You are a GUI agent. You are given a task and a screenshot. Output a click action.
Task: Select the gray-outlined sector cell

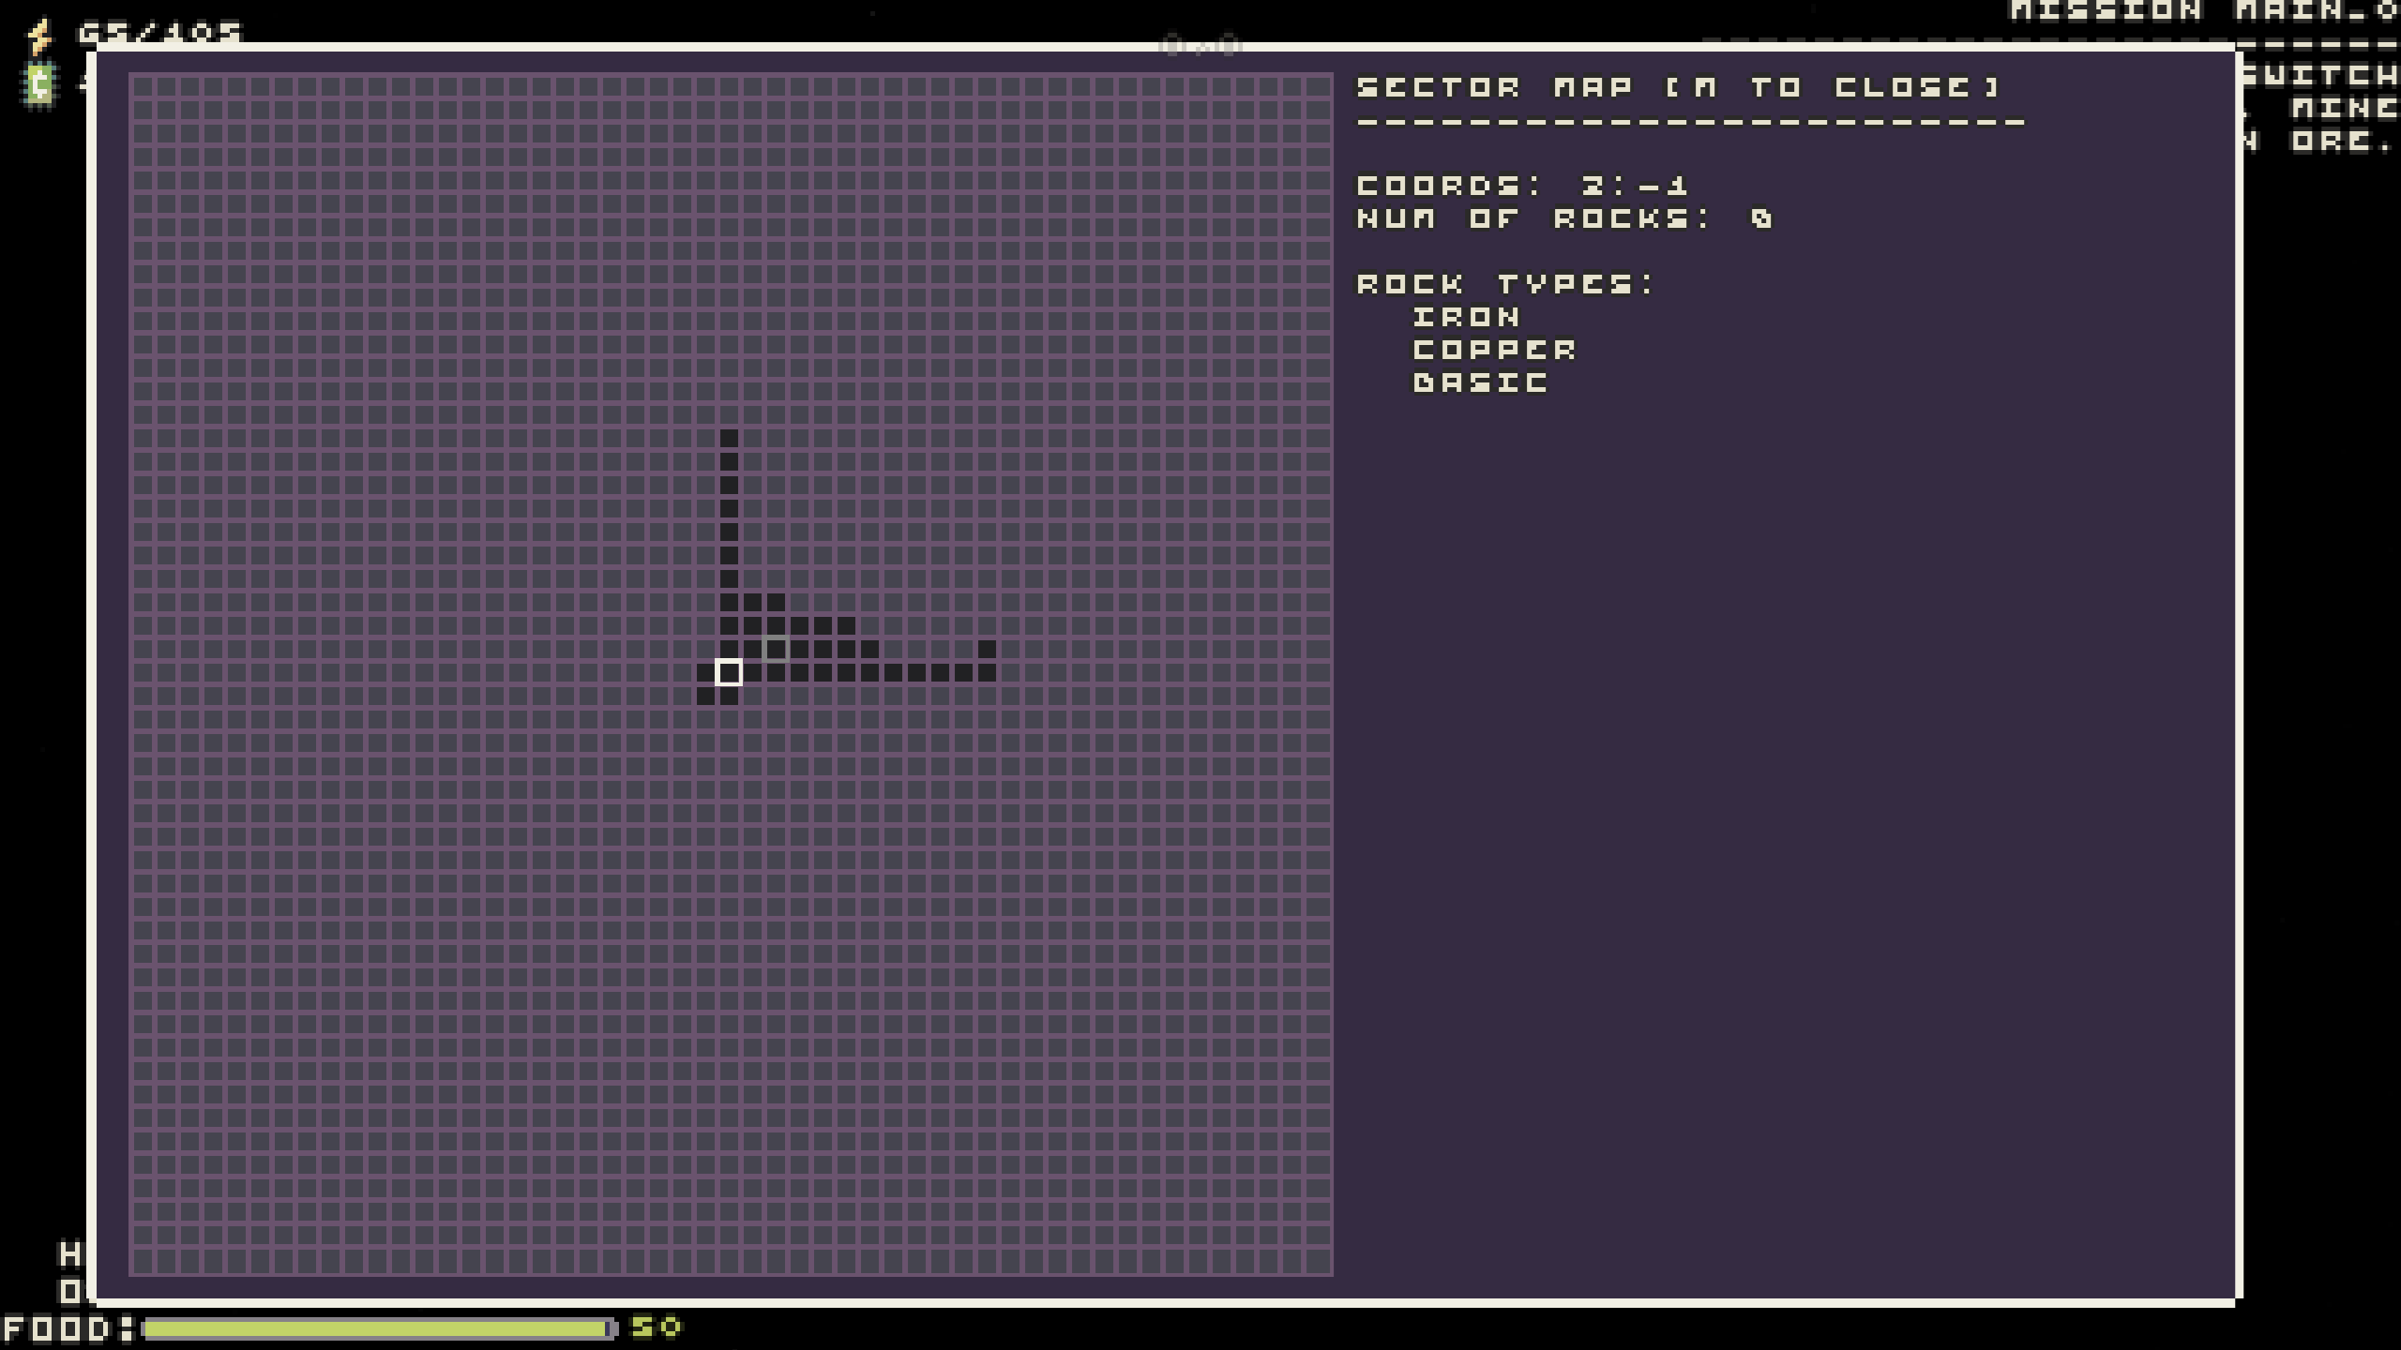[776, 649]
